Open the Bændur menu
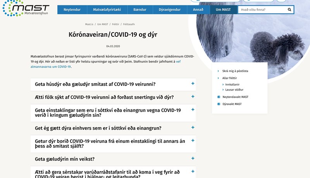Image resolution: width=310 pixels, height=178 pixels. (140, 9)
